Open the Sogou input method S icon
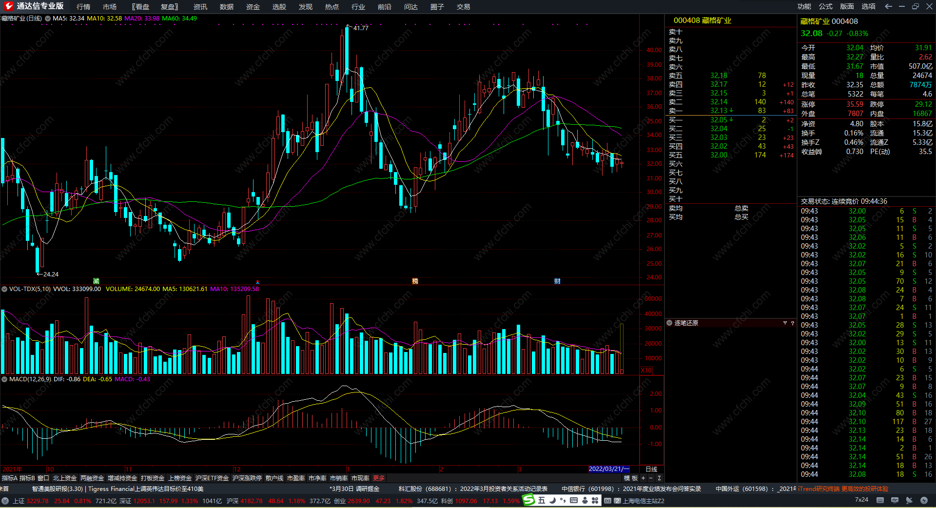 [528, 500]
